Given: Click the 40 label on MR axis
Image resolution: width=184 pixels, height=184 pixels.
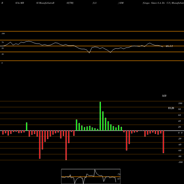Looking at the screenshot, I should click(x=180, y=121).
